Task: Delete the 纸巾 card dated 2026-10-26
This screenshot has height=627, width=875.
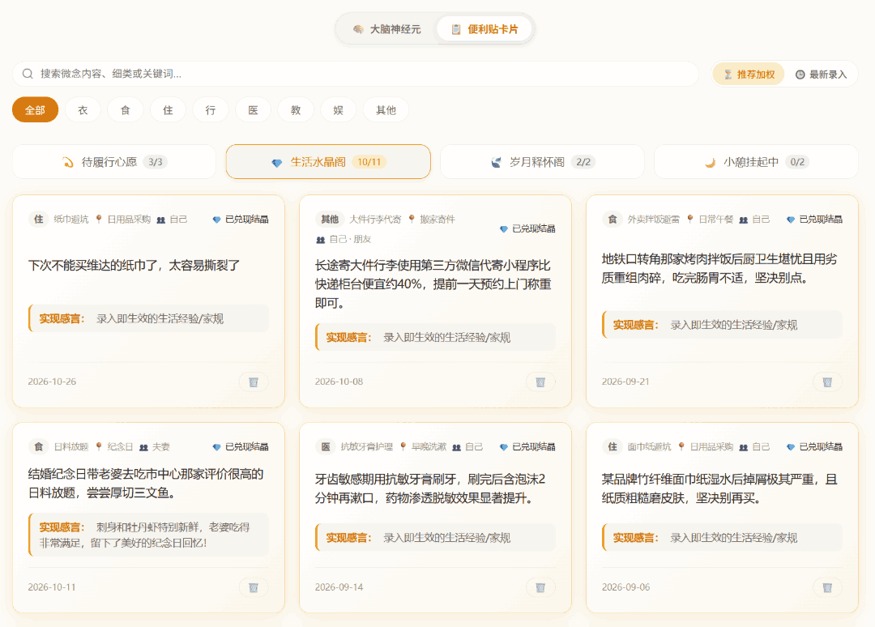Action: [x=254, y=382]
